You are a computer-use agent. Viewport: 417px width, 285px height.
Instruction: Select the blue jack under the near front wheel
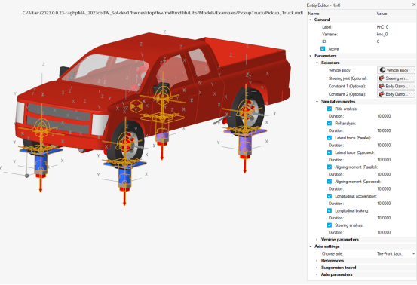tap(124, 176)
